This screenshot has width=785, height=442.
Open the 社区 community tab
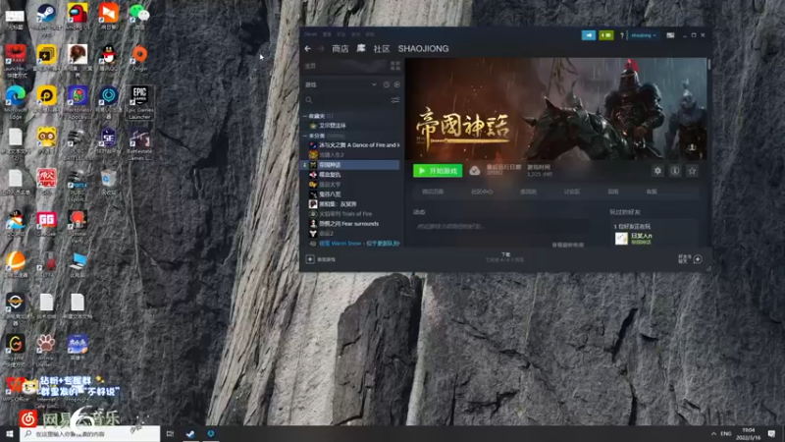pyautogui.click(x=381, y=48)
